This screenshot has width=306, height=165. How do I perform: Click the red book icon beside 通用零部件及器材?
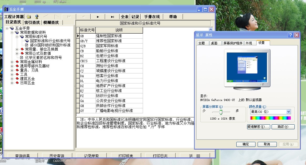17,66
